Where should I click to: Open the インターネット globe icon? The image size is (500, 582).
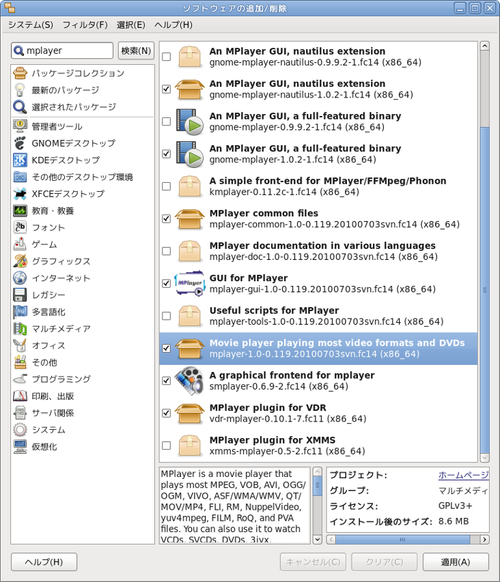click(x=20, y=278)
